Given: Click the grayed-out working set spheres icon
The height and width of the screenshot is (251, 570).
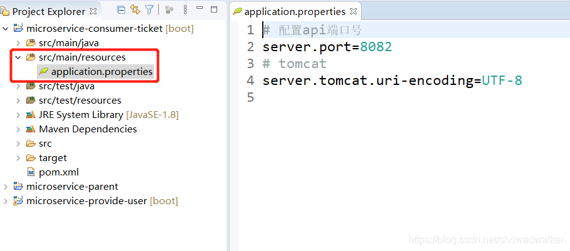Looking at the screenshot, I should tap(169, 10).
